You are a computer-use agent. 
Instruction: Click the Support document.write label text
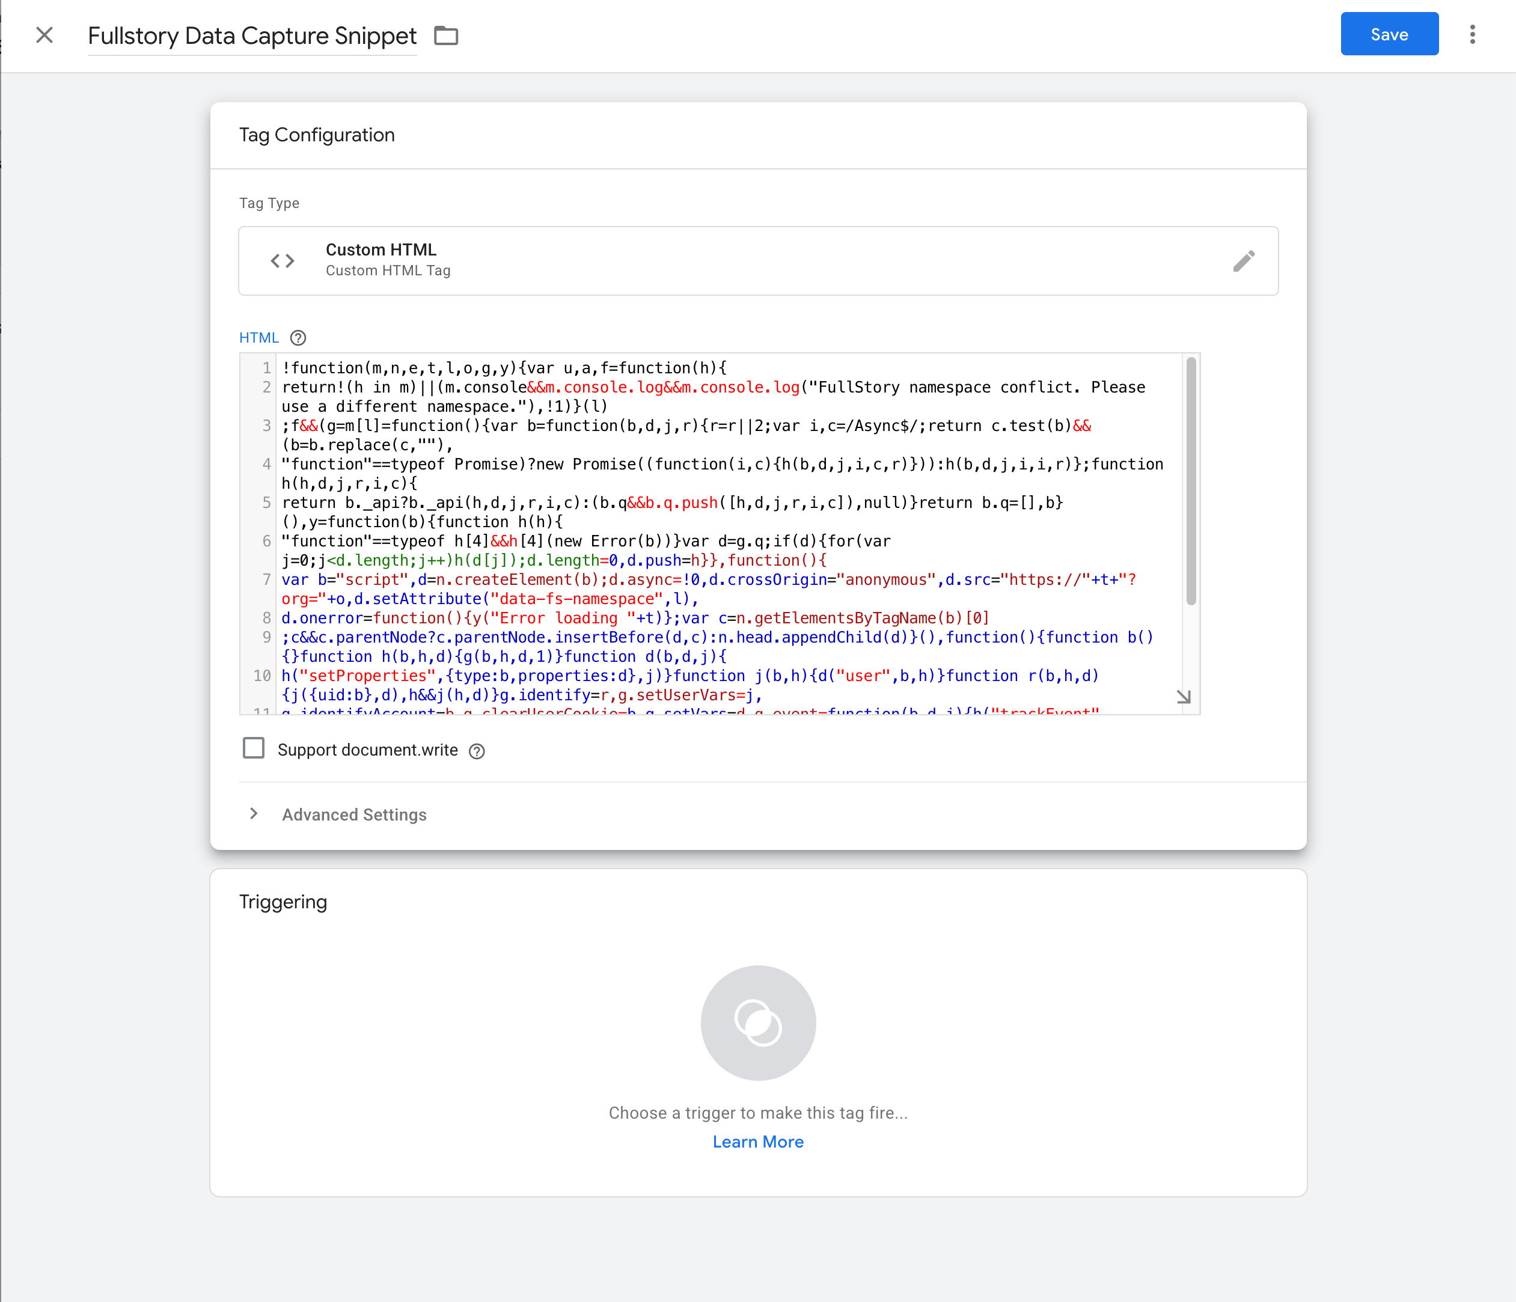pos(368,750)
